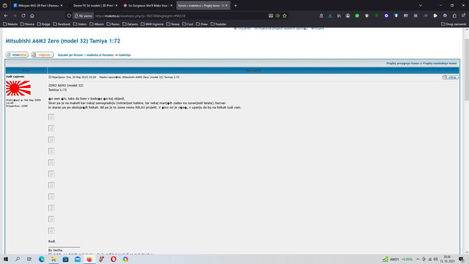
Task: Open the Firefox downloads panel
Action: 330,15
